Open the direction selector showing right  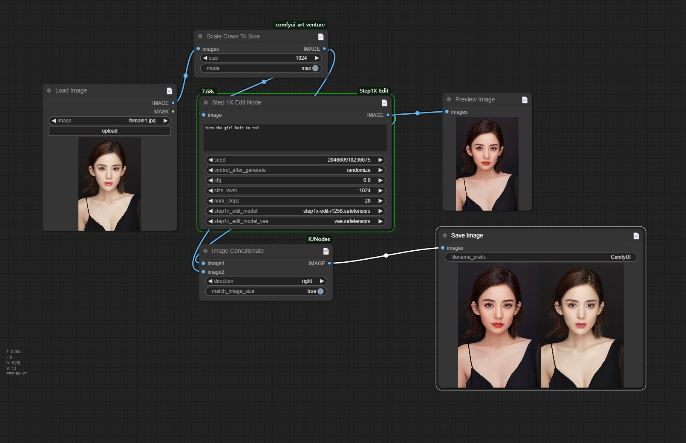(266, 281)
